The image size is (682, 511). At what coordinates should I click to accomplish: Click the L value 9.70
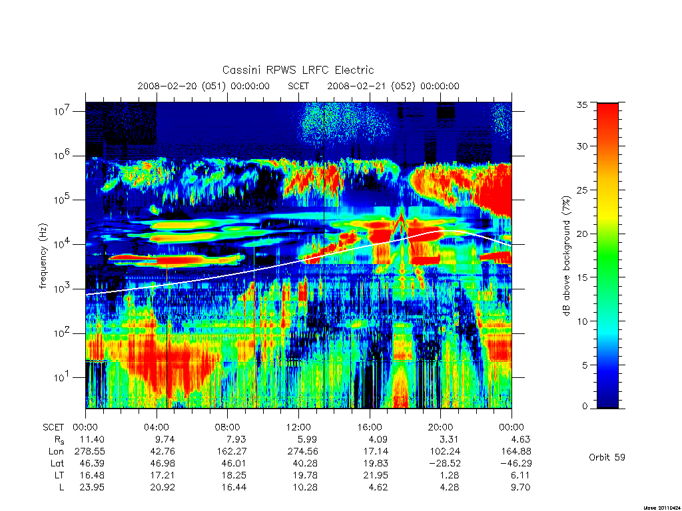(x=521, y=487)
